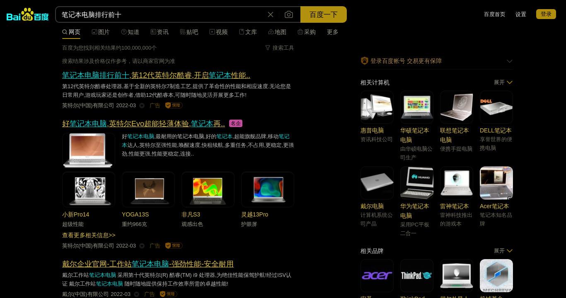The image size is (566, 298).
Task: Switch to the 图片 tab
Action: pos(101,32)
